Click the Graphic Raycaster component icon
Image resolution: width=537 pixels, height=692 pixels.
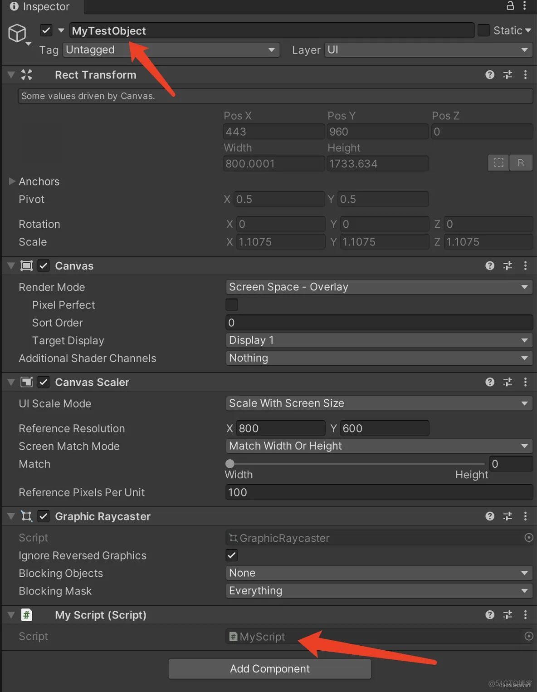pos(27,516)
